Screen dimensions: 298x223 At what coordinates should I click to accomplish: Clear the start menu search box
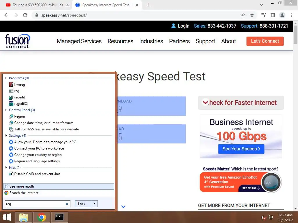click(x=67, y=204)
